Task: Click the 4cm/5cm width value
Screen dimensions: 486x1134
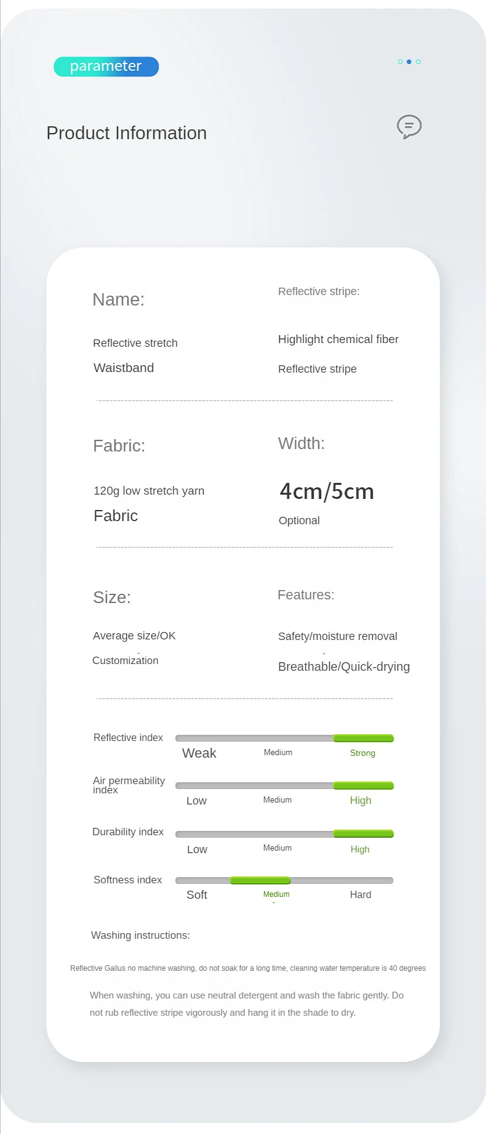Action: click(x=327, y=492)
